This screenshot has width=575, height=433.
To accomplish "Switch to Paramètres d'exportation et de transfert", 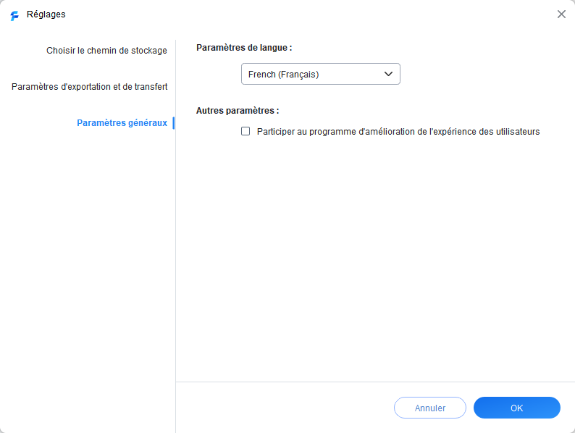I will [89, 87].
